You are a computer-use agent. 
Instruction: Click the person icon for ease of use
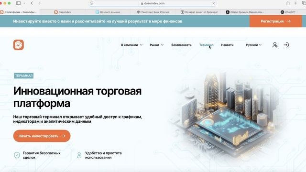point(79,155)
